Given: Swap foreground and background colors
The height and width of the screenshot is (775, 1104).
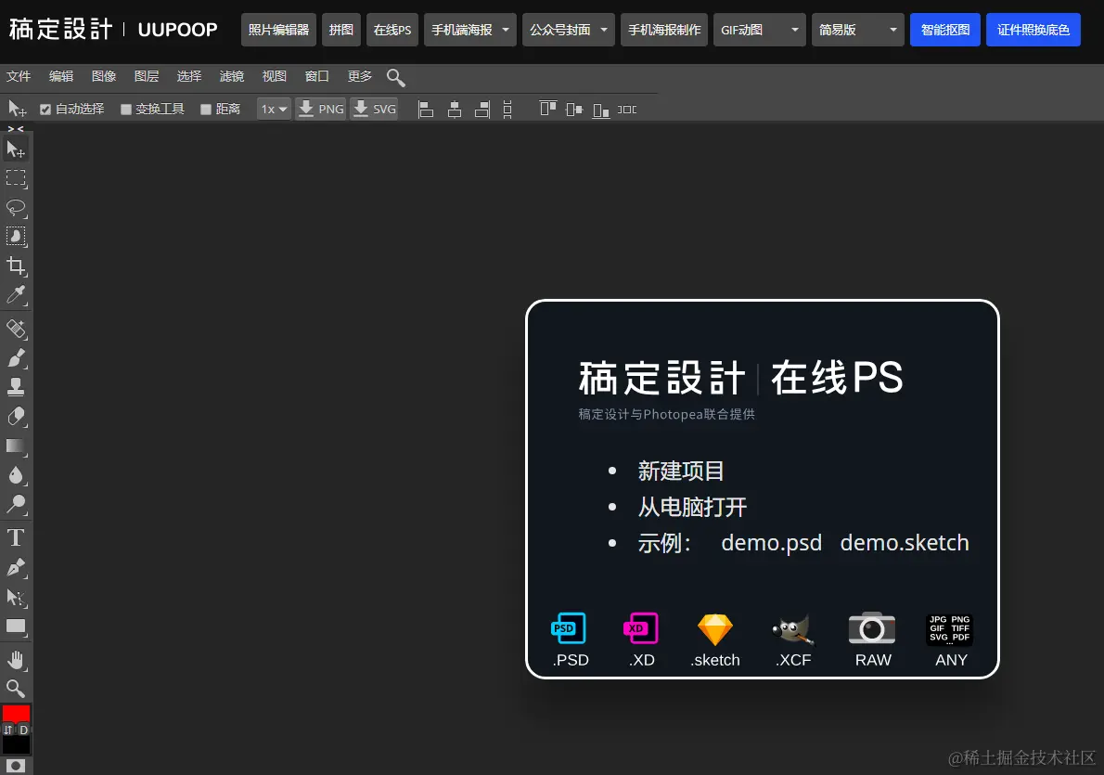Looking at the screenshot, I should [x=7, y=730].
